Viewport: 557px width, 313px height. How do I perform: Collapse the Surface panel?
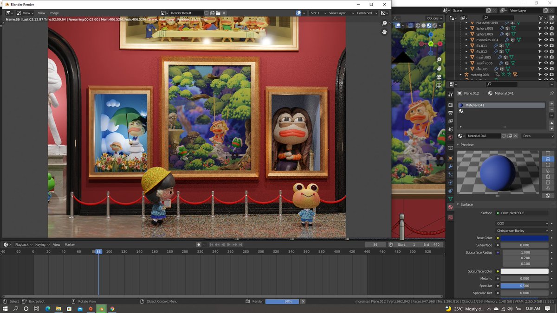458,204
